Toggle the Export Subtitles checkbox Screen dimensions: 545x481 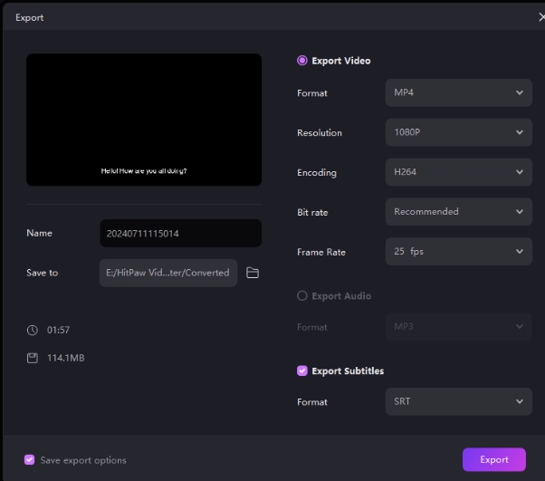[302, 371]
